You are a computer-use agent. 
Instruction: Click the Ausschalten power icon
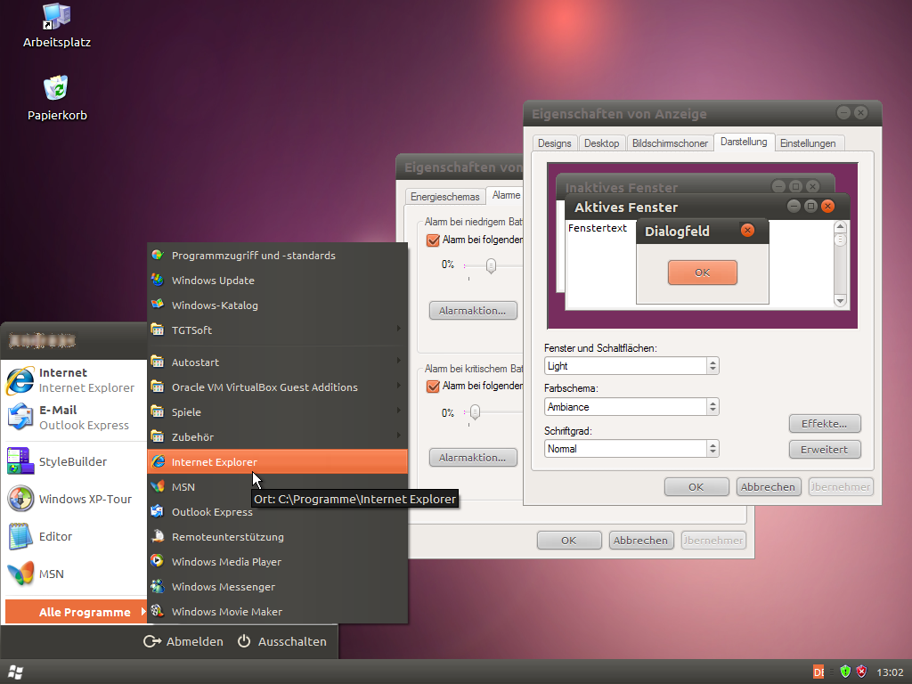coord(244,641)
